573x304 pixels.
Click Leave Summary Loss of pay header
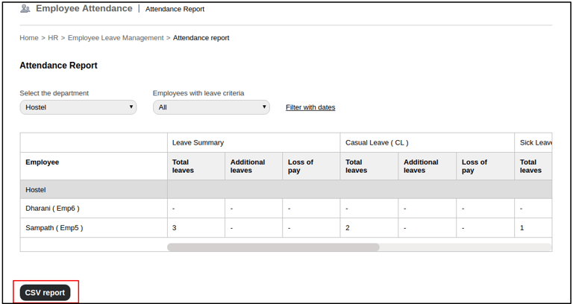coord(301,166)
